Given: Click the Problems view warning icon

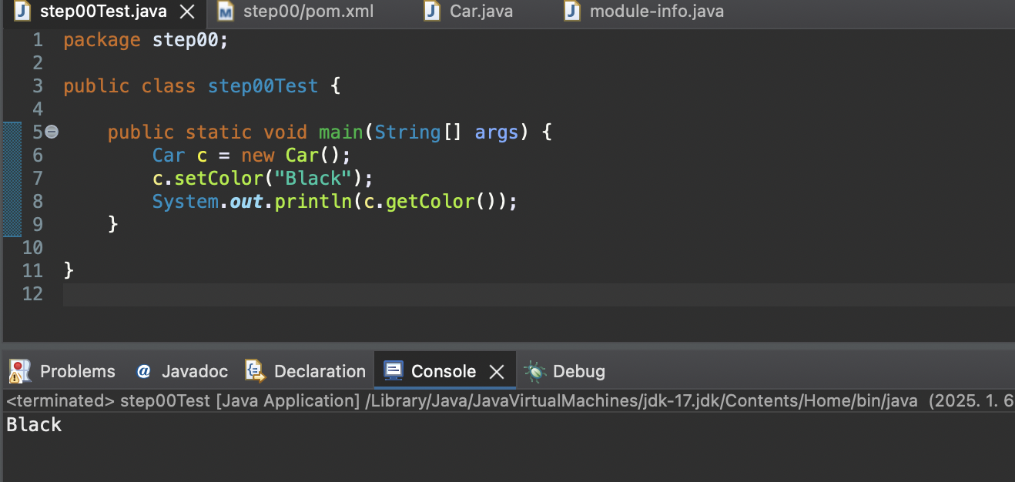Looking at the screenshot, I should [18, 371].
